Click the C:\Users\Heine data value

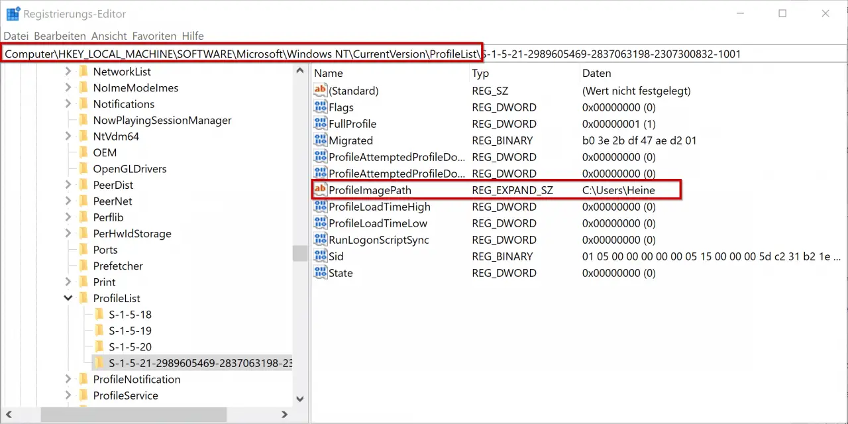tap(619, 190)
